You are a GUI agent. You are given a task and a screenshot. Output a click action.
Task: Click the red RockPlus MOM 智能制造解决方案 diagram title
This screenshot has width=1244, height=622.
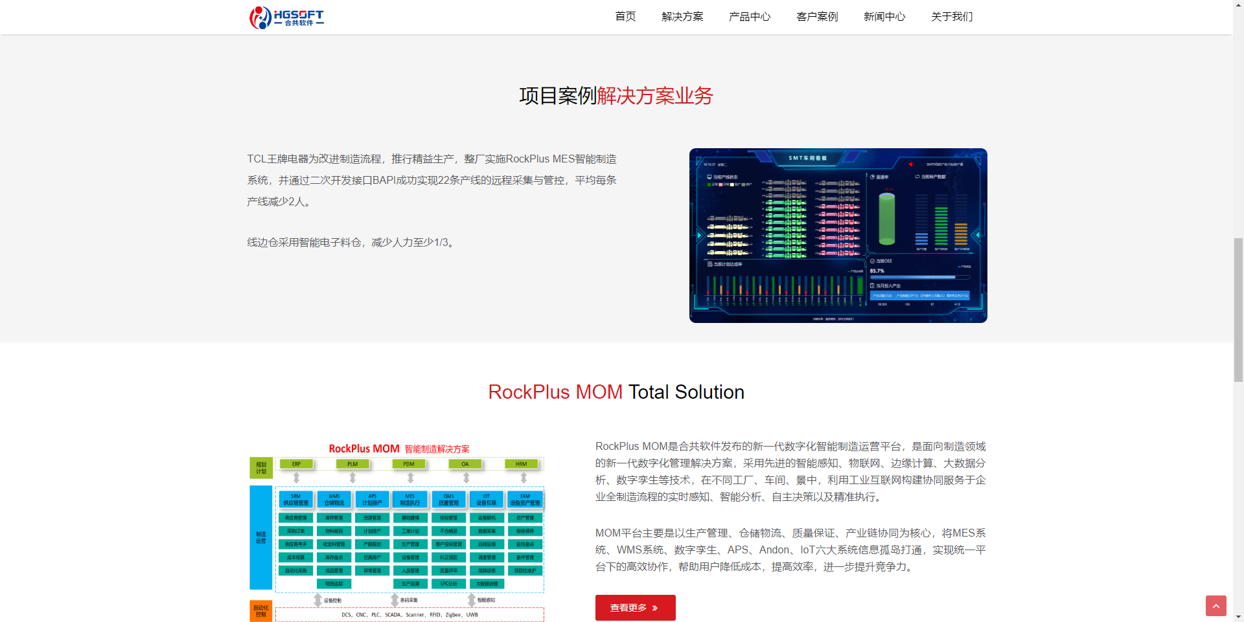[399, 449]
